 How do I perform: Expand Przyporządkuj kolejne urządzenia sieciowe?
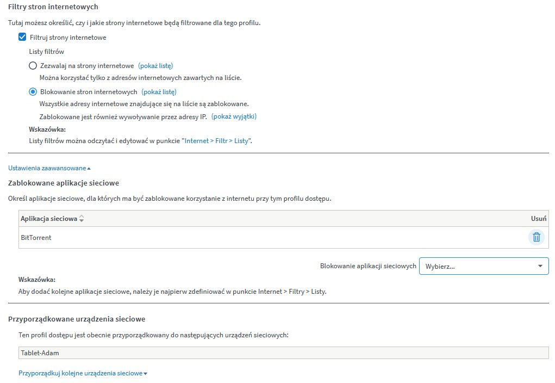click(83, 373)
